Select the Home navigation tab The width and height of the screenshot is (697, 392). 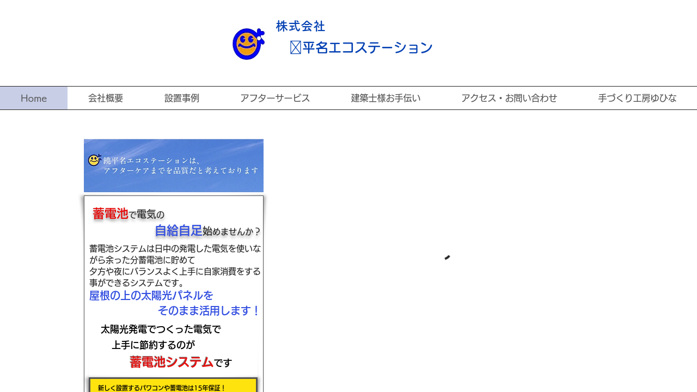pyautogui.click(x=34, y=98)
